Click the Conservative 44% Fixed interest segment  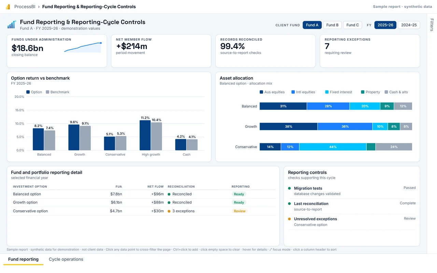pos(333,147)
